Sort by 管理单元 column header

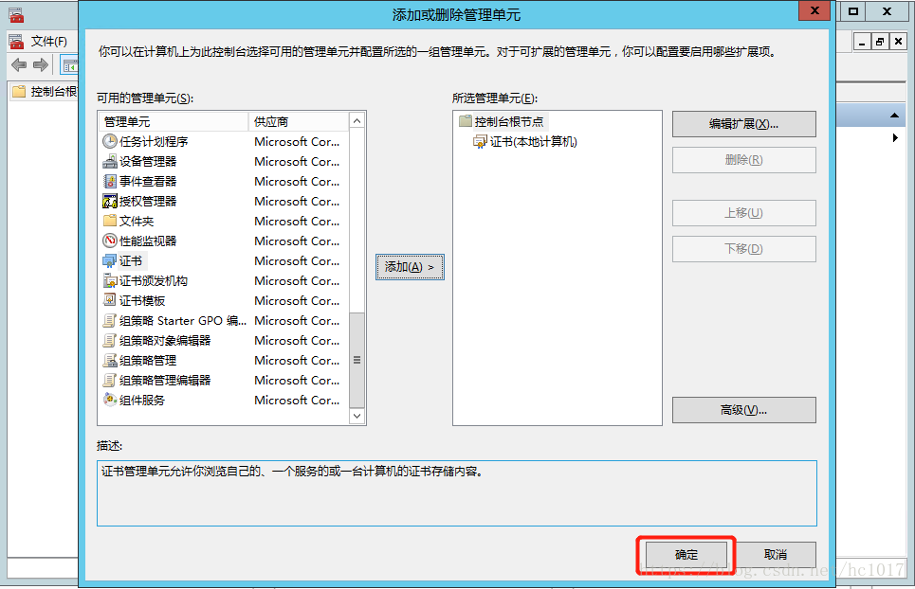click(174, 122)
